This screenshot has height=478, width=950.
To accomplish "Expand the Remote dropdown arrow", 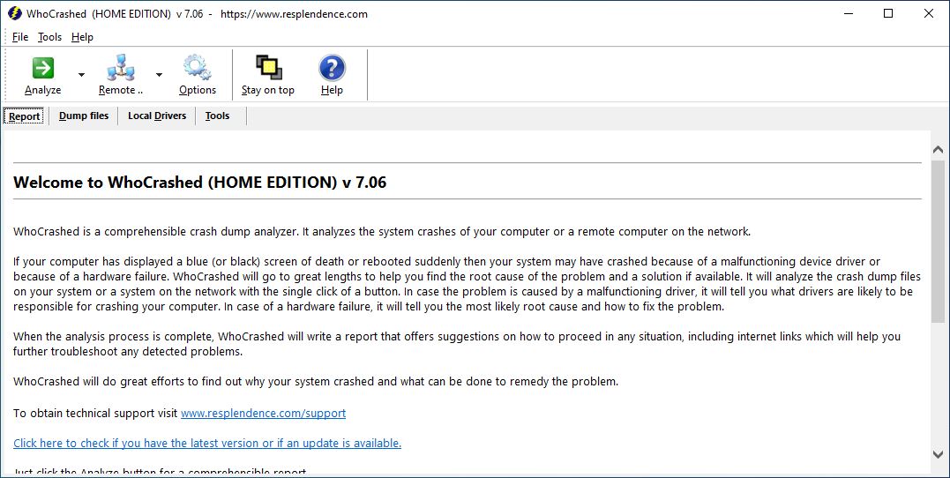I will pos(159,75).
